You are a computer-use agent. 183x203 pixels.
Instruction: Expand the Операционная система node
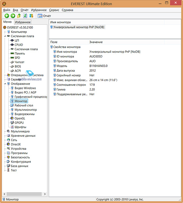[x=5, y=75]
